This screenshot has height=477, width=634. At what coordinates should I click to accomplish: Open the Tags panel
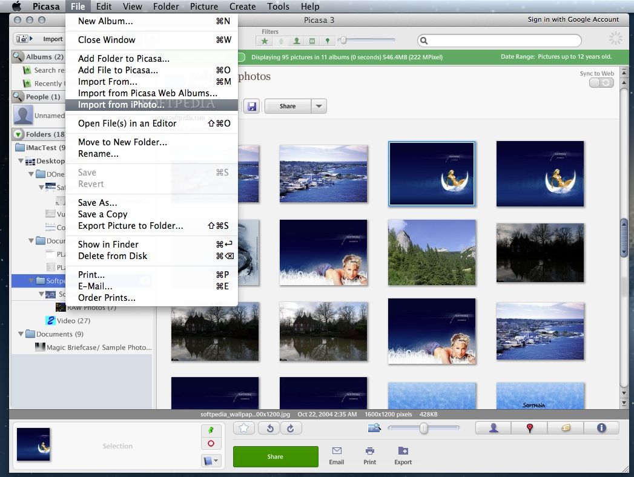click(565, 428)
